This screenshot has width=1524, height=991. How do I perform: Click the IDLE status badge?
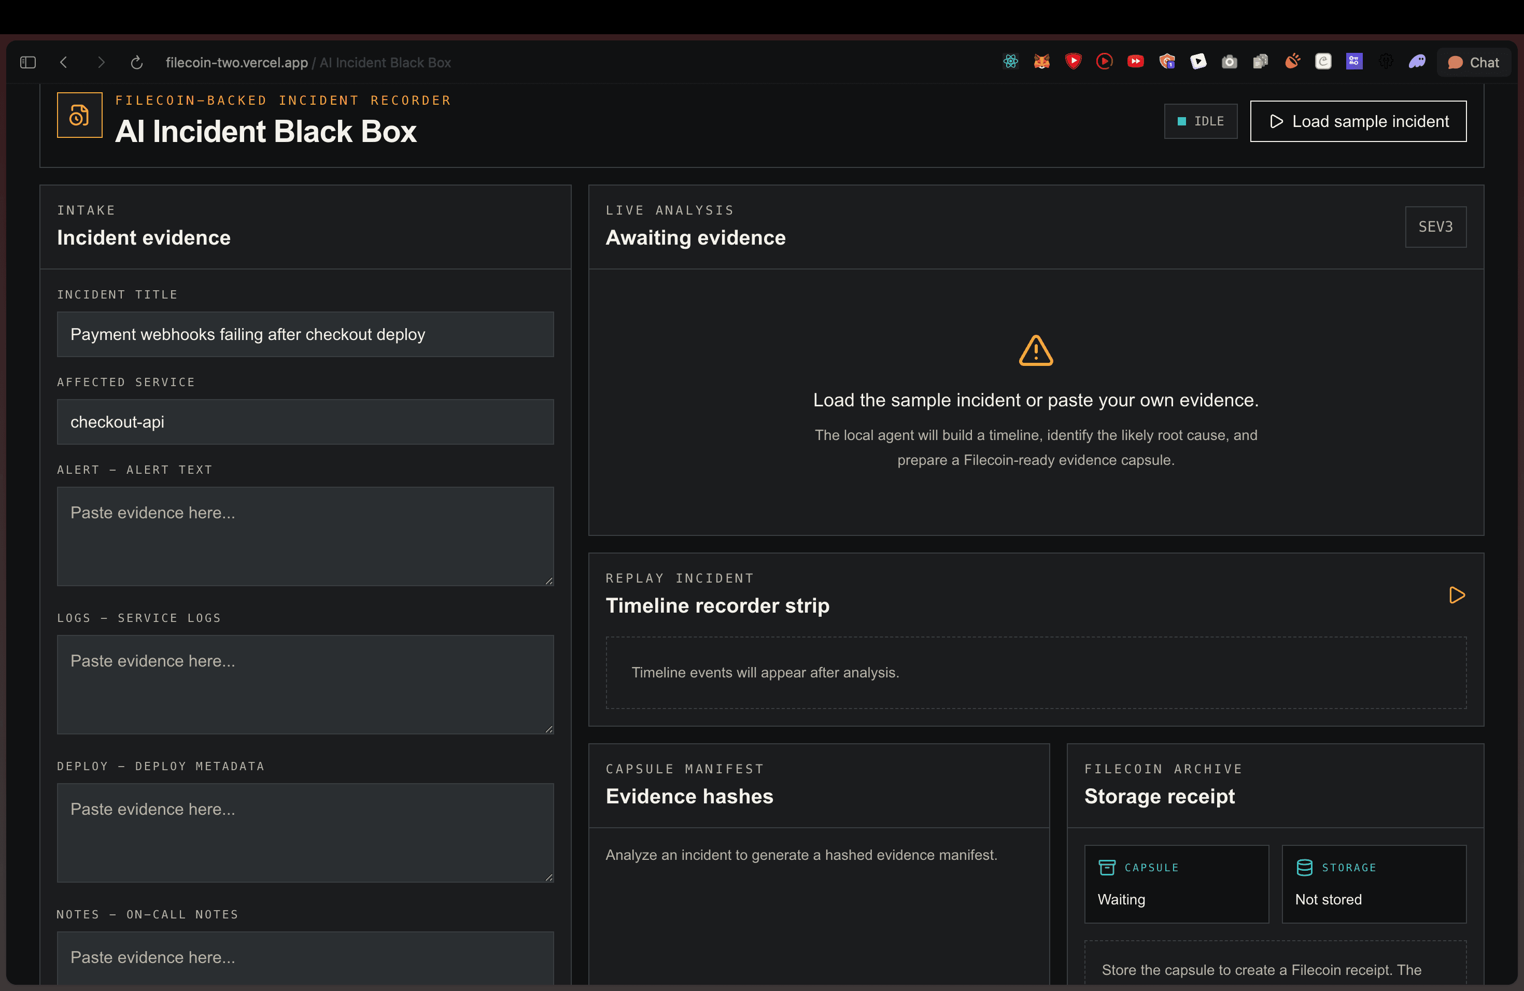[1201, 121]
